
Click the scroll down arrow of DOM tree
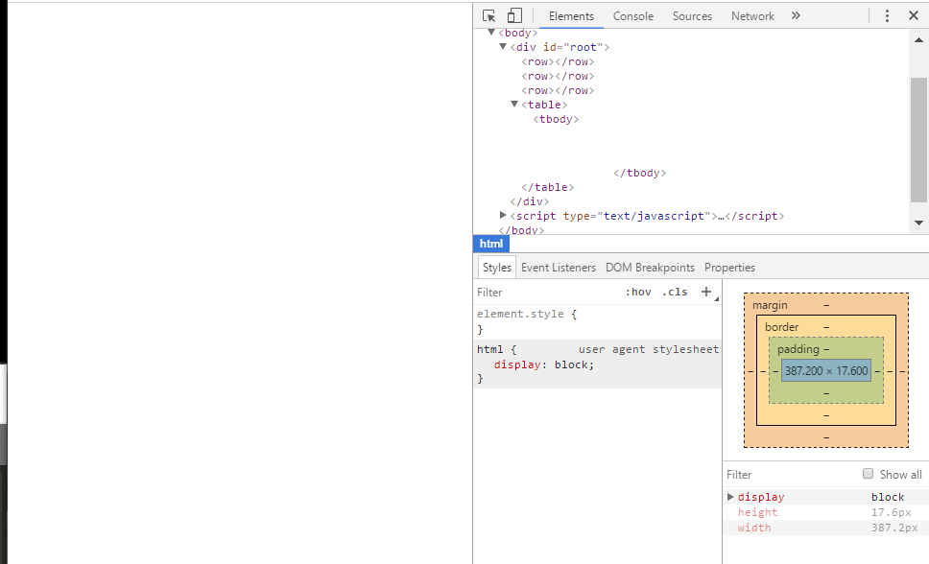point(919,223)
